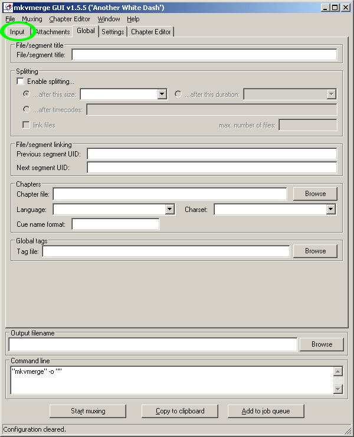Viewport: 354px width, 437px height.
Task: Open the File menu
Action: tap(10, 19)
